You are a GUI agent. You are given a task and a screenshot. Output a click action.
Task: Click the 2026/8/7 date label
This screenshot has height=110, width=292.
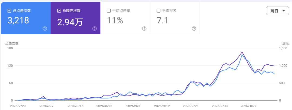pos(46,106)
